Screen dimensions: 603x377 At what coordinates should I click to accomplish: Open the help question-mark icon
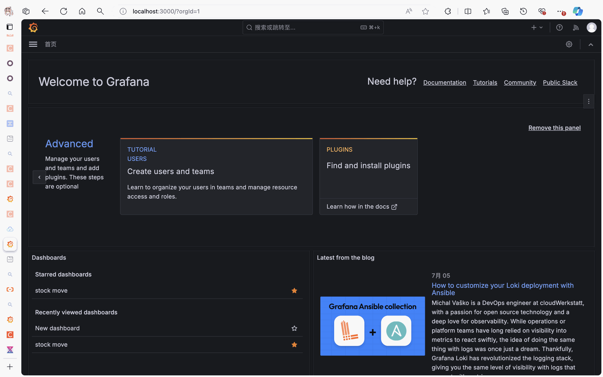(559, 28)
